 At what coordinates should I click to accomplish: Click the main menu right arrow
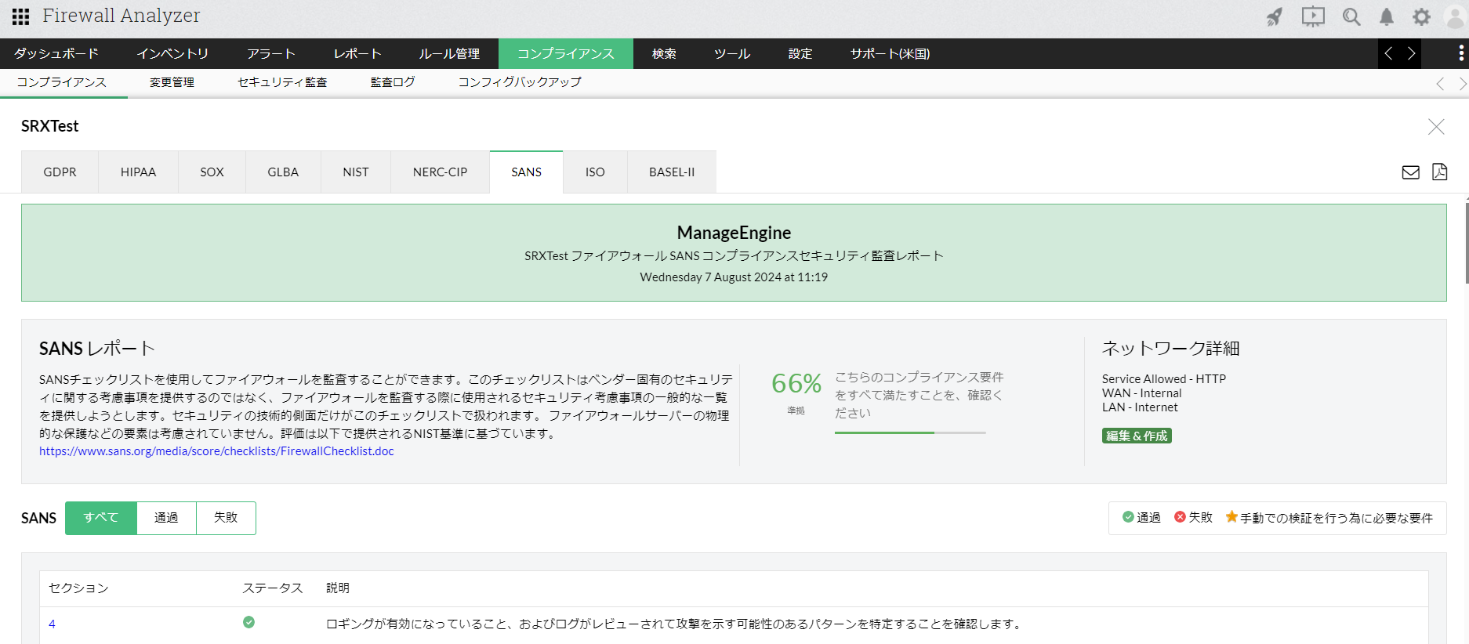(1411, 53)
